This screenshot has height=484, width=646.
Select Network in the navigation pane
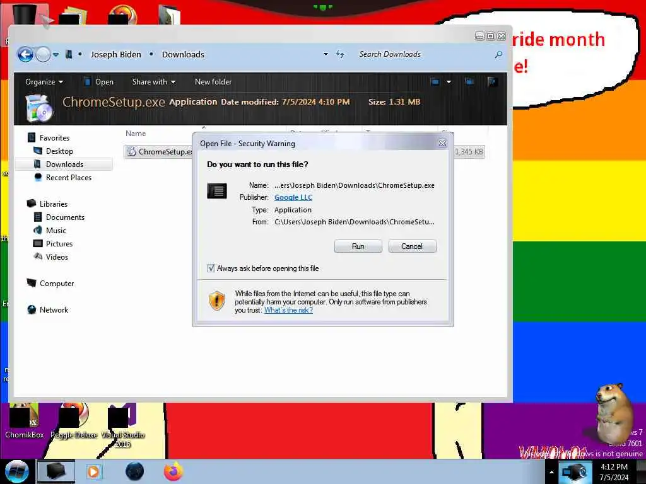54,310
